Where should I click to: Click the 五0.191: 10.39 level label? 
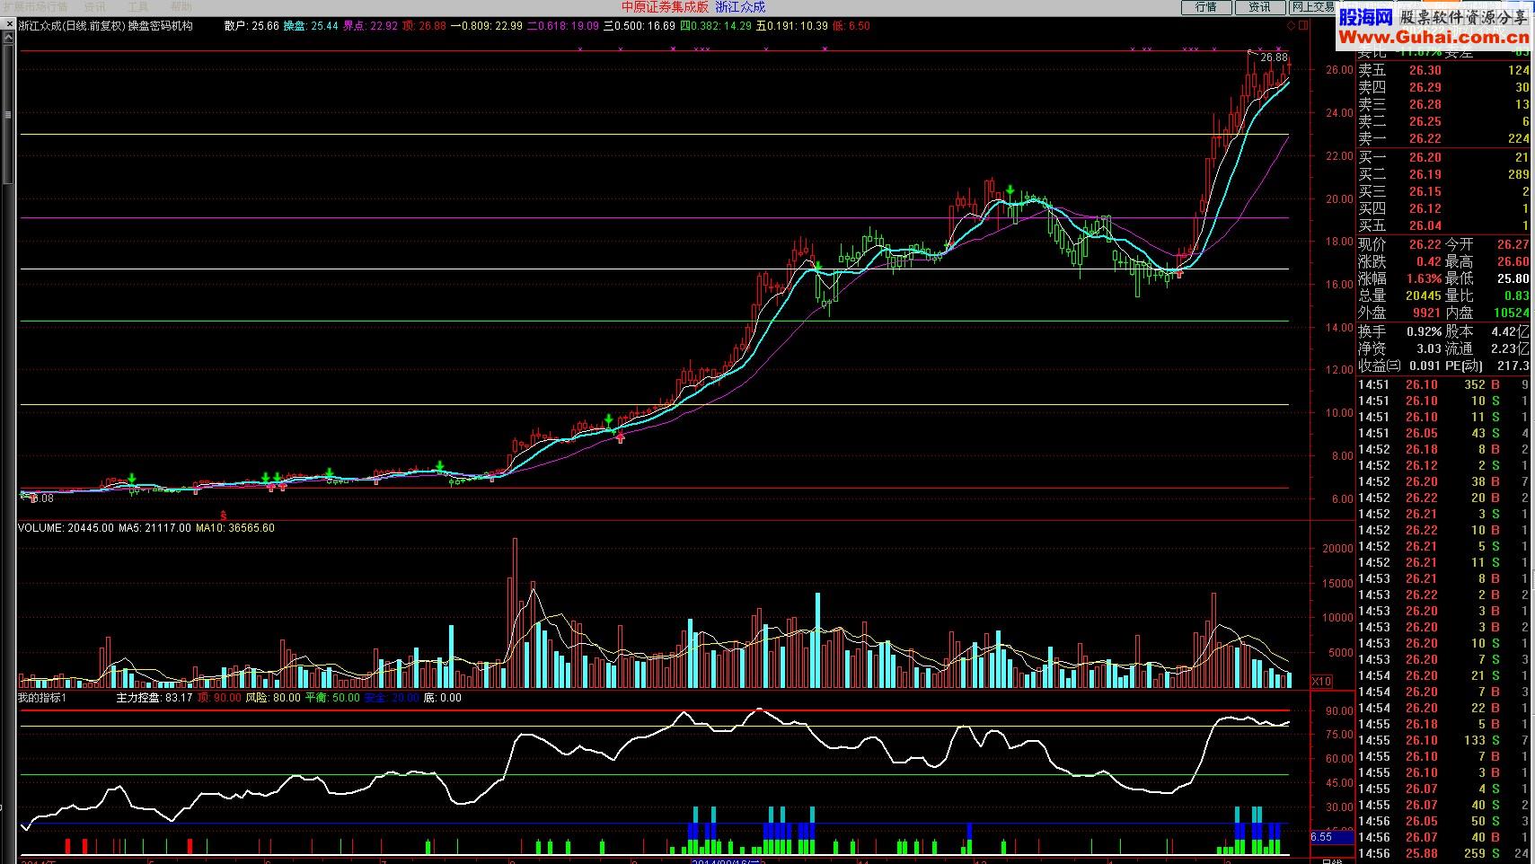(x=792, y=26)
